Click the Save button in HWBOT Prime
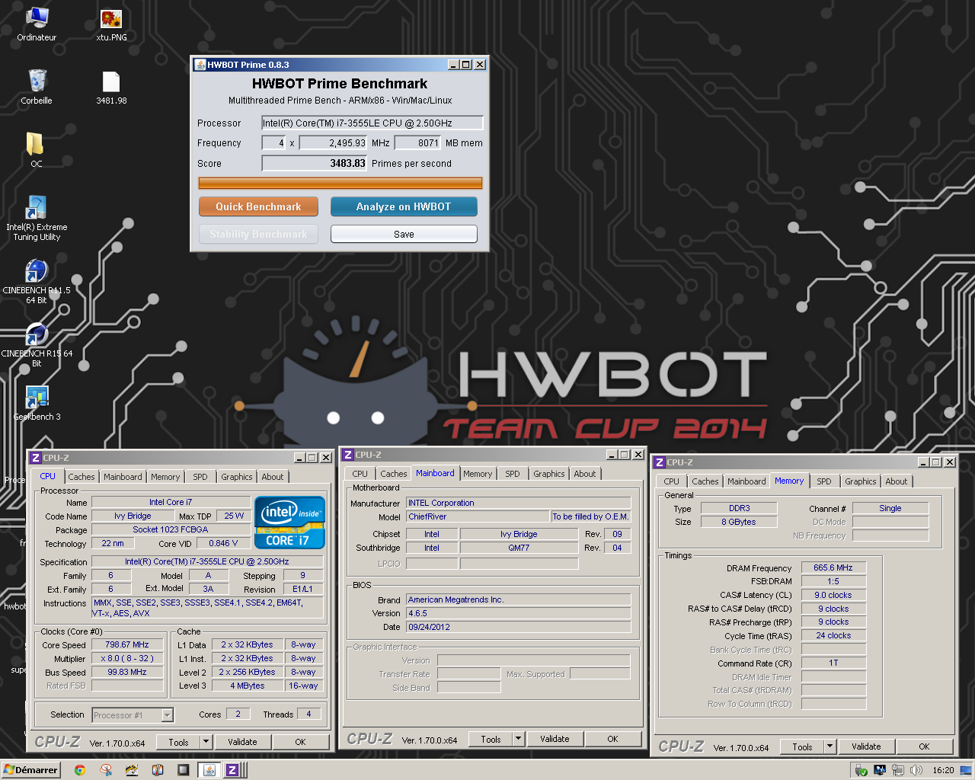Screen dimensions: 975x780 404,234
